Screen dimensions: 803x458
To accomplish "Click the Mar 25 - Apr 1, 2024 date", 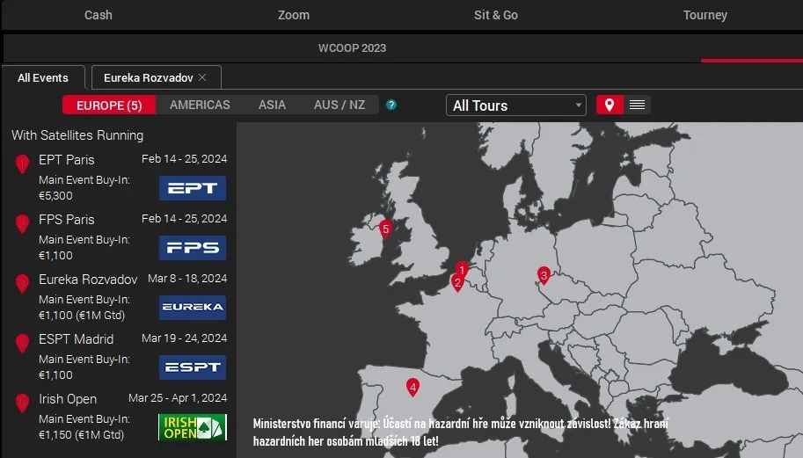I will [x=178, y=398].
